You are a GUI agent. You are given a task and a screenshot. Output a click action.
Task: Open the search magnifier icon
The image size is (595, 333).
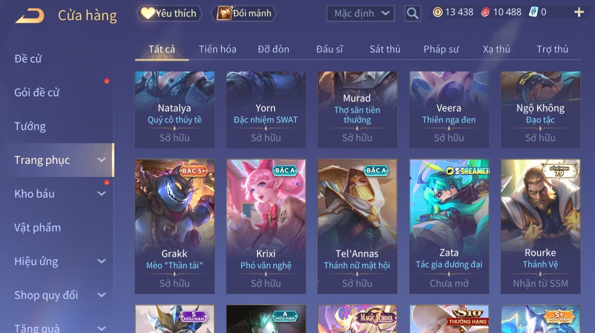pyautogui.click(x=412, y=13)
